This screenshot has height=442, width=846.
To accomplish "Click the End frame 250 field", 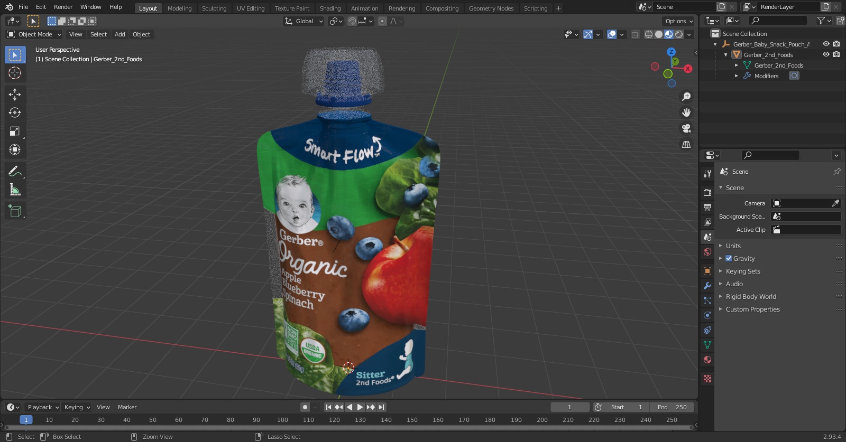I will [x=672, y=407].
